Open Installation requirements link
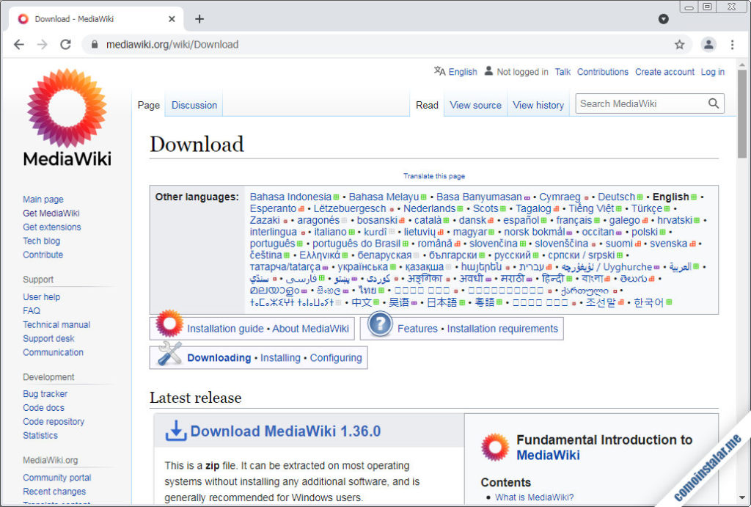The height and width of the screenshot is (507, 751). click(502, 329)
